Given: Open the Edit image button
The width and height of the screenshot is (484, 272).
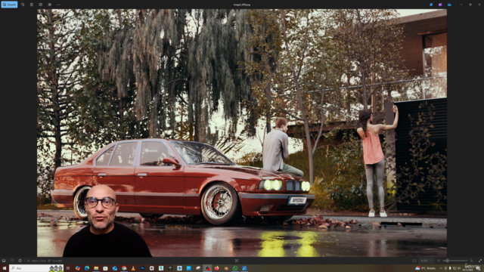Looking at the screenshot, I should click(9, 5).
